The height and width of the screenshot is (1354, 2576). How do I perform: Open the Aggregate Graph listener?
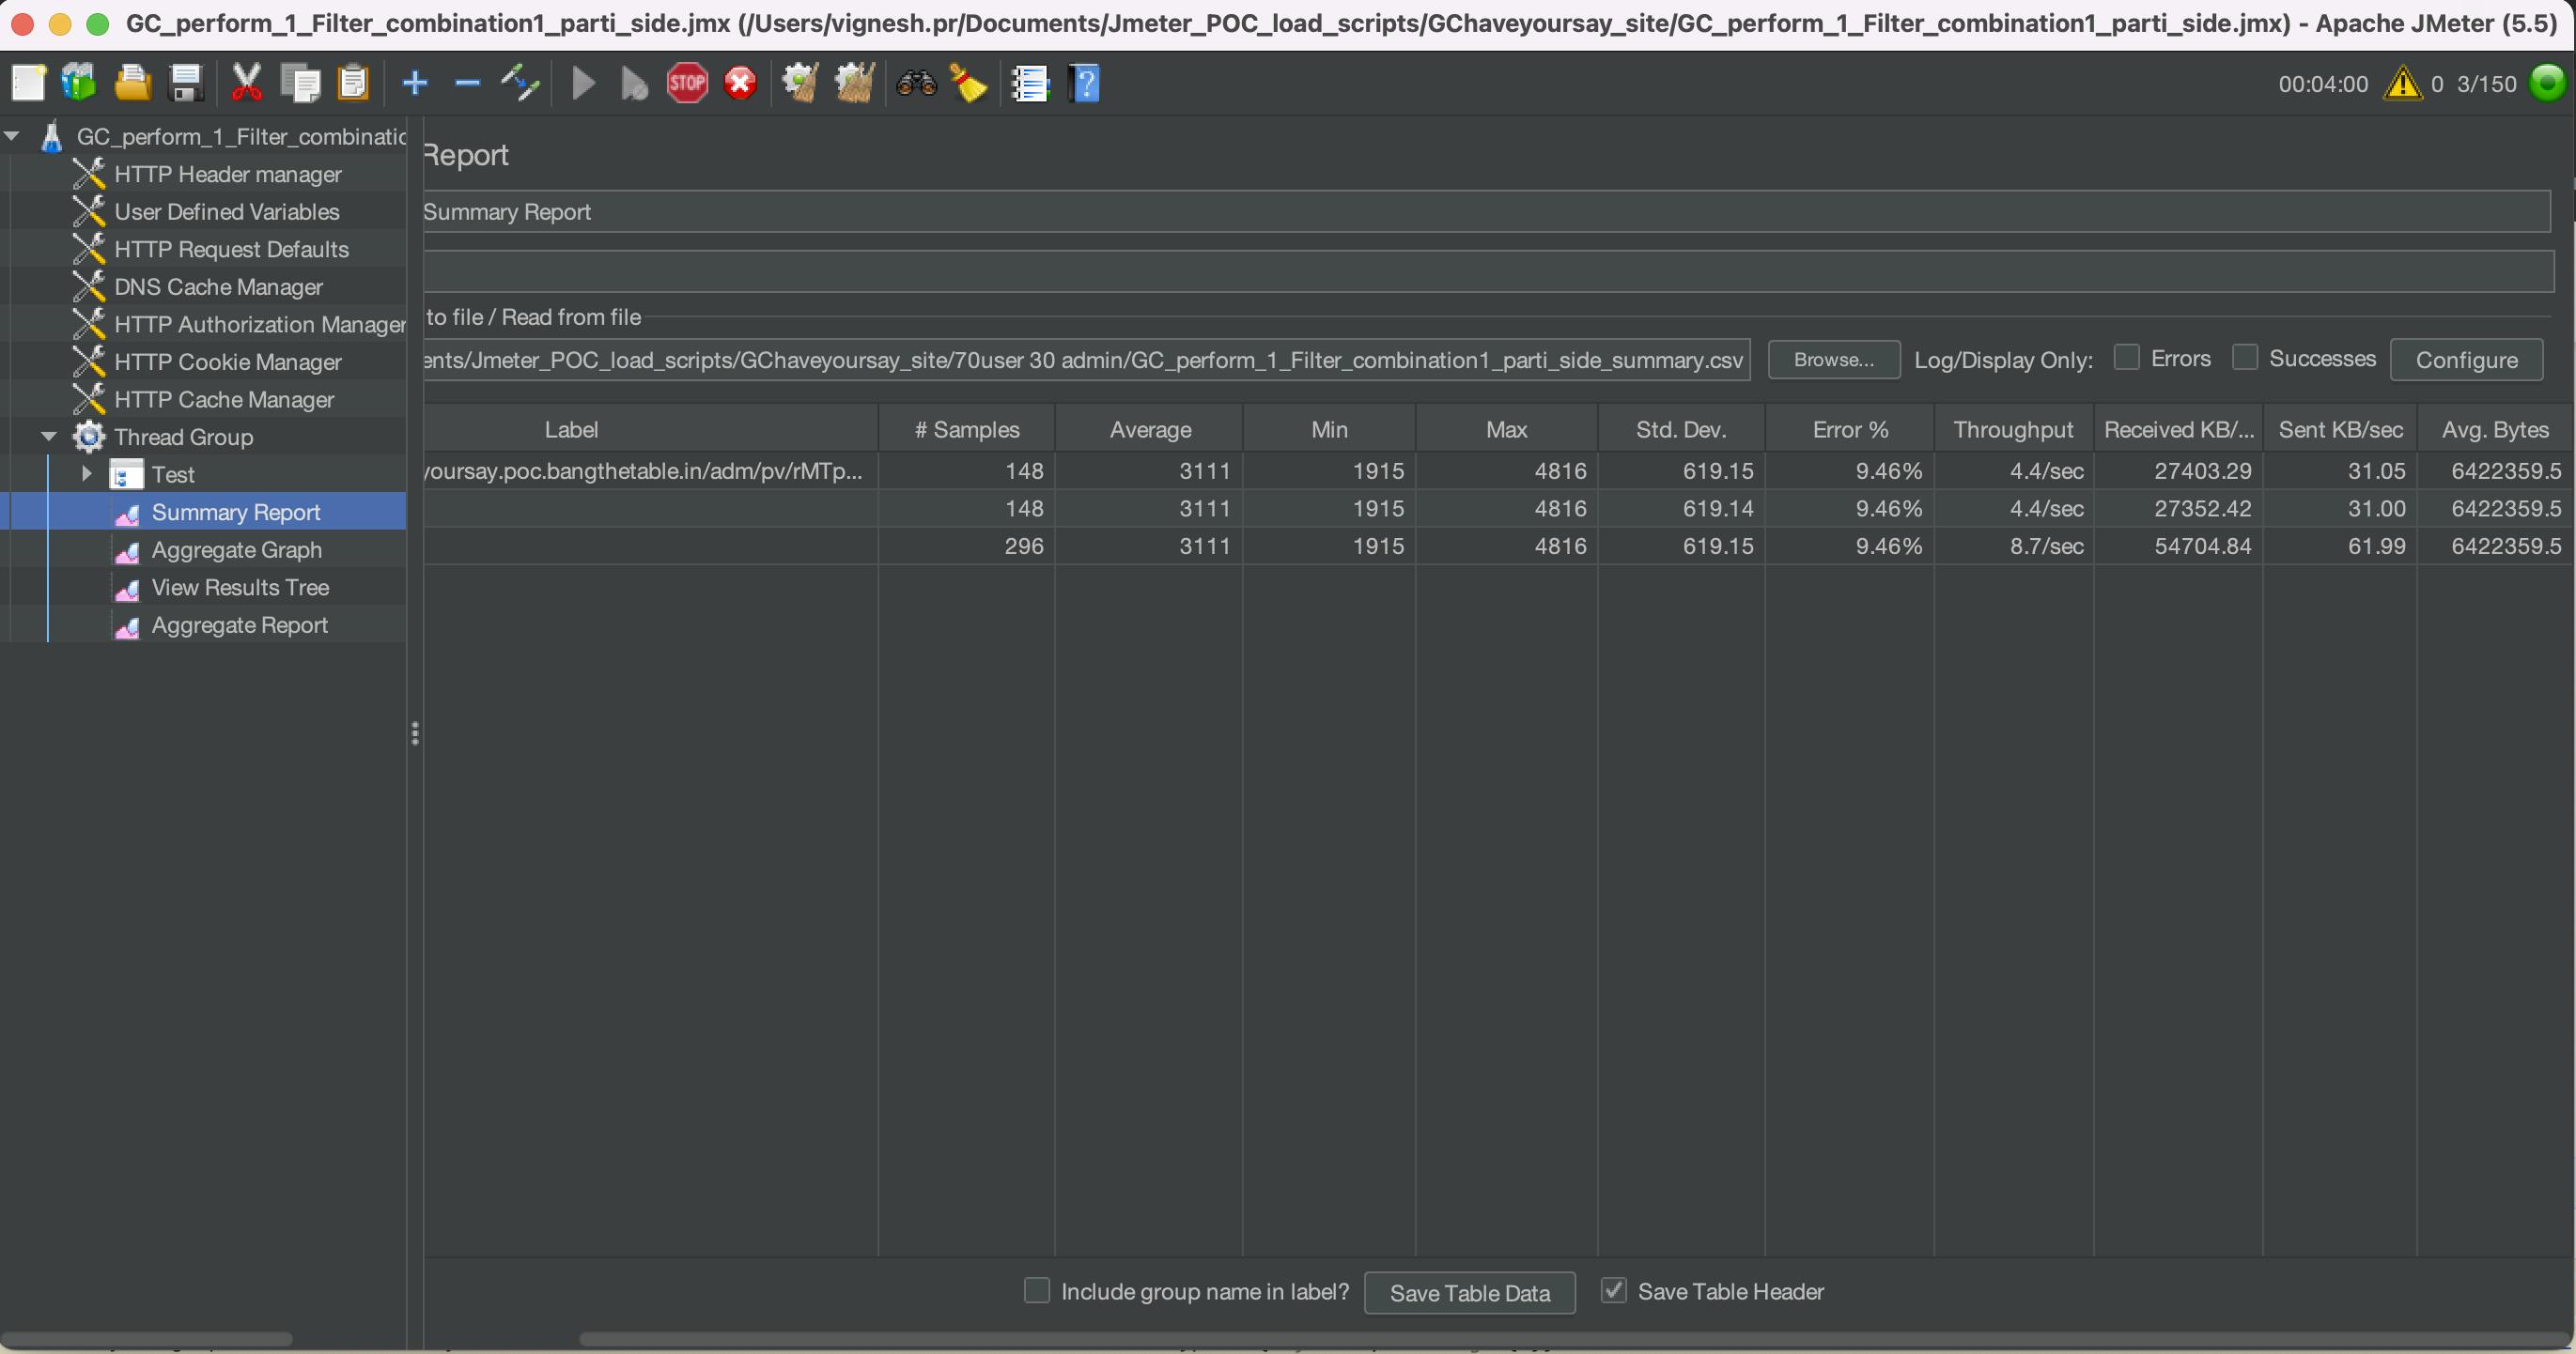(236, 549)
